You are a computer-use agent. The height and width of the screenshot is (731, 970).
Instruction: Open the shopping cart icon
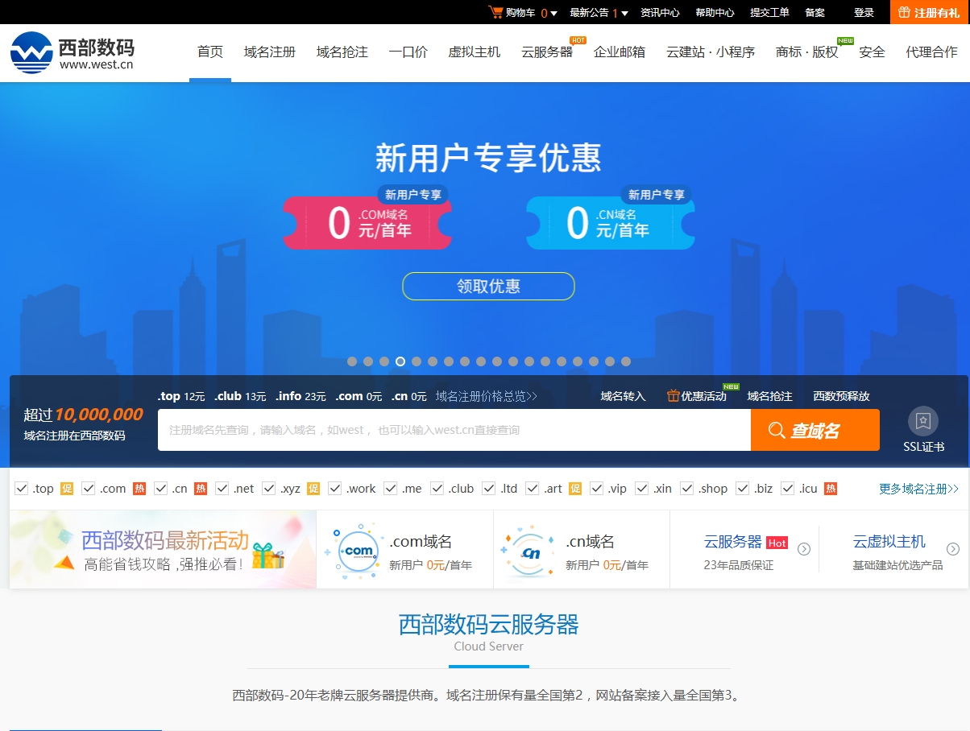pyautogui.click(x=495, y=12)
